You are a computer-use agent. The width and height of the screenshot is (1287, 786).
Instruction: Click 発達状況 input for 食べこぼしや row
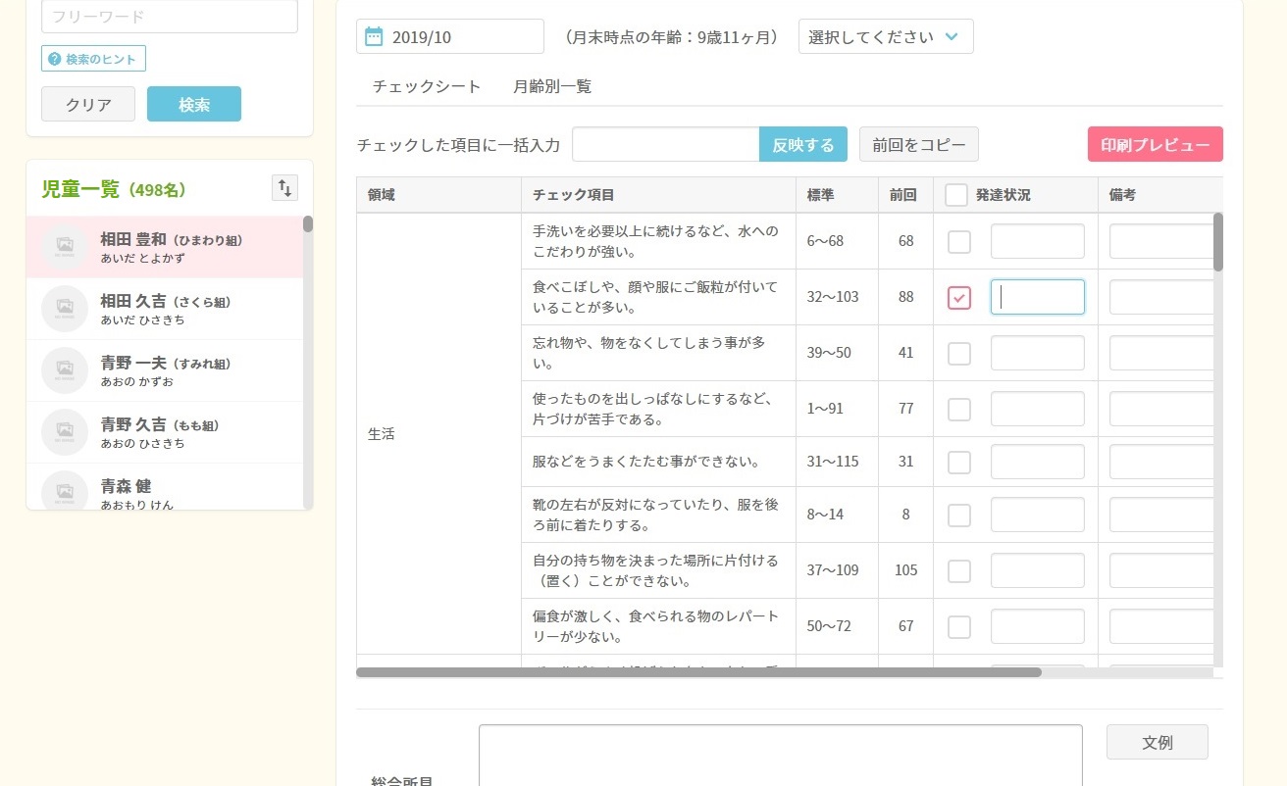[1038, 297]
